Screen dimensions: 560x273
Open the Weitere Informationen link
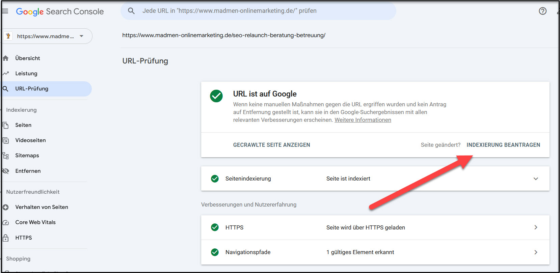tap(363, 120)
